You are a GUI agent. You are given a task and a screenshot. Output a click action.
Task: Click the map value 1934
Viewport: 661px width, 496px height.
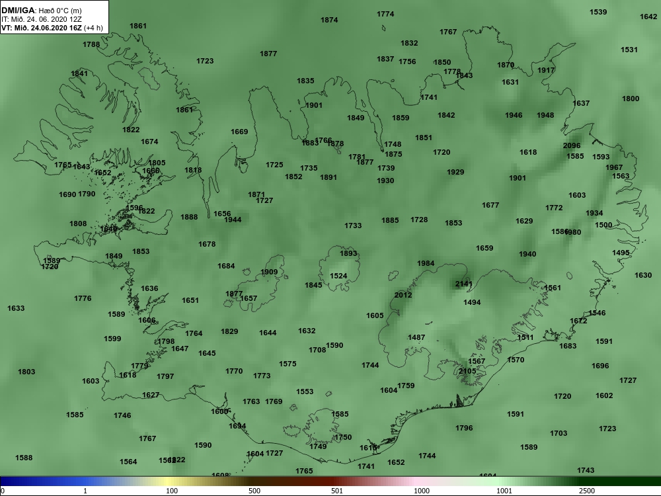click(594, 213)
